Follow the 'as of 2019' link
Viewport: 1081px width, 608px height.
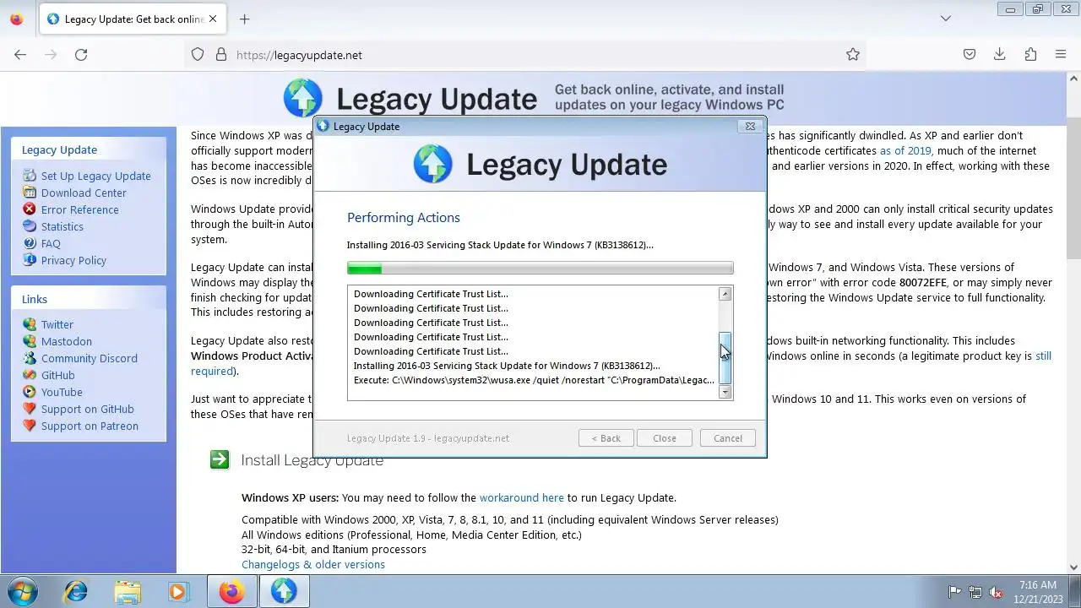click(905, 150)
